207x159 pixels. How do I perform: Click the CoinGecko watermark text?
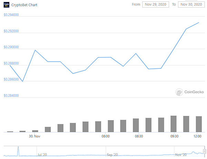194,92
